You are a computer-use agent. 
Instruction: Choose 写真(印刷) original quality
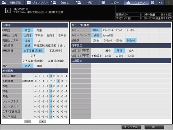(56, 51)
